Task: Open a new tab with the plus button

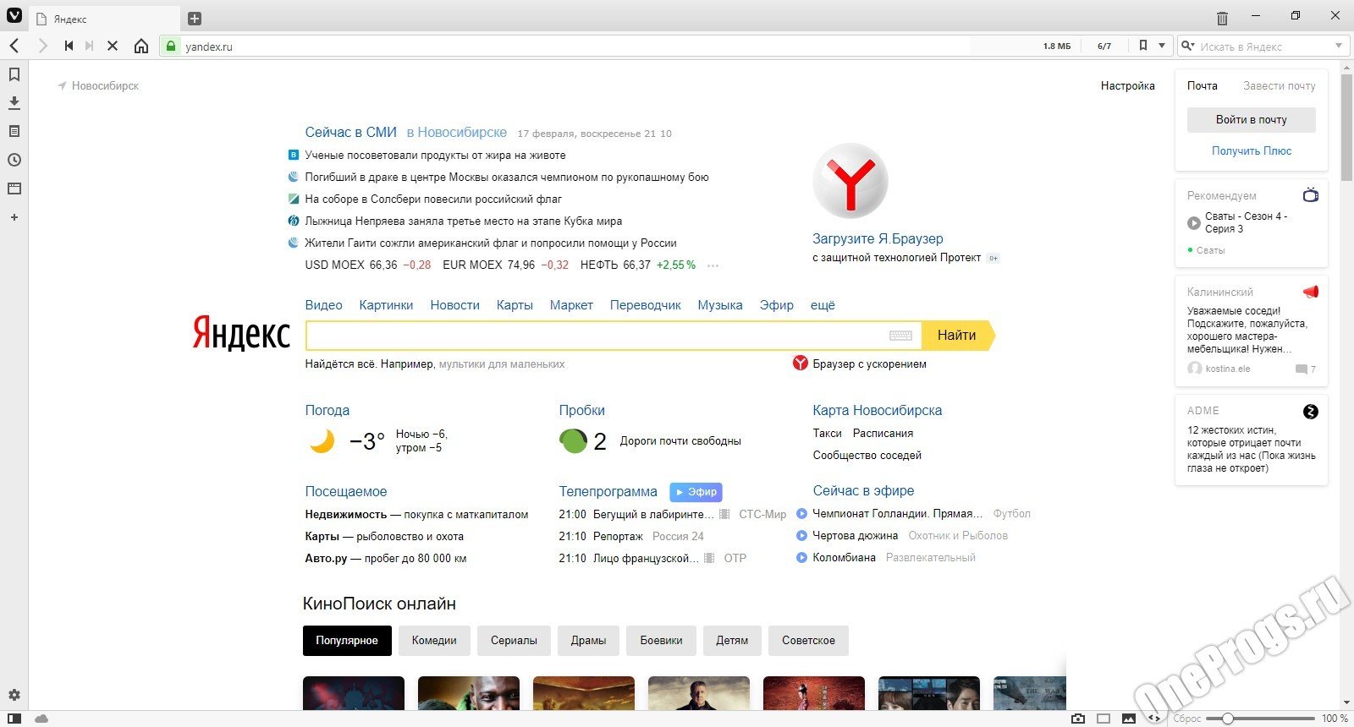Action: click(x=194, y=19)
